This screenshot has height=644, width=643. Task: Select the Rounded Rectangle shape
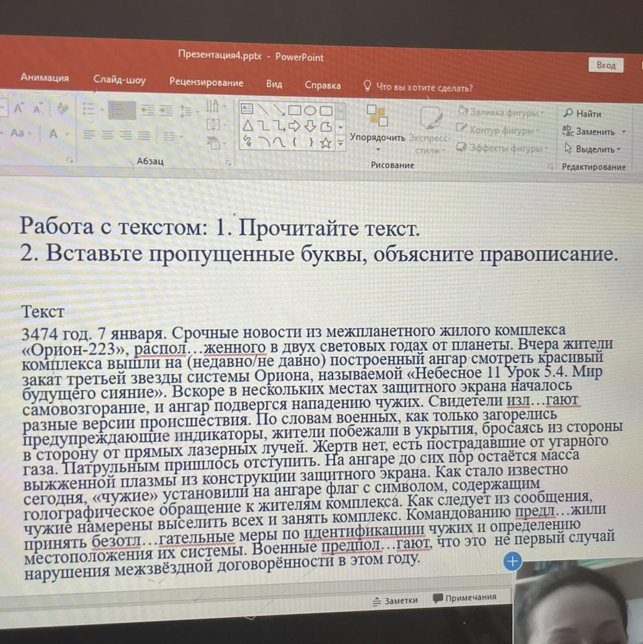pyautogui.click(x=326, y=111)
